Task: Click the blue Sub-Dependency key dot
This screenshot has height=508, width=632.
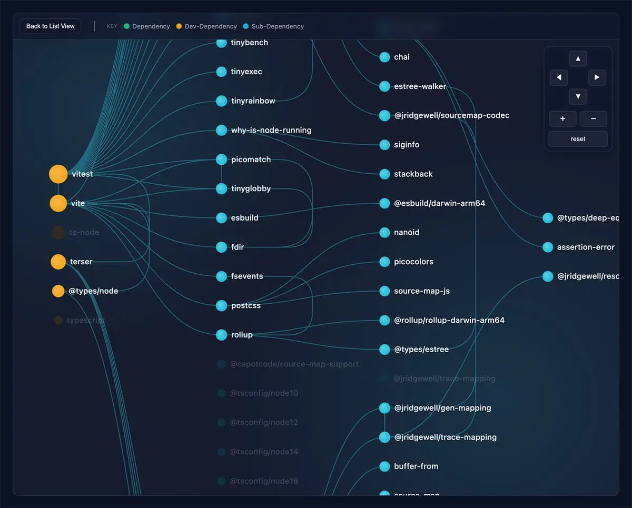Action: [x=246, y=26]
